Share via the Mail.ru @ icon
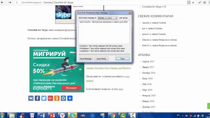 63,98
